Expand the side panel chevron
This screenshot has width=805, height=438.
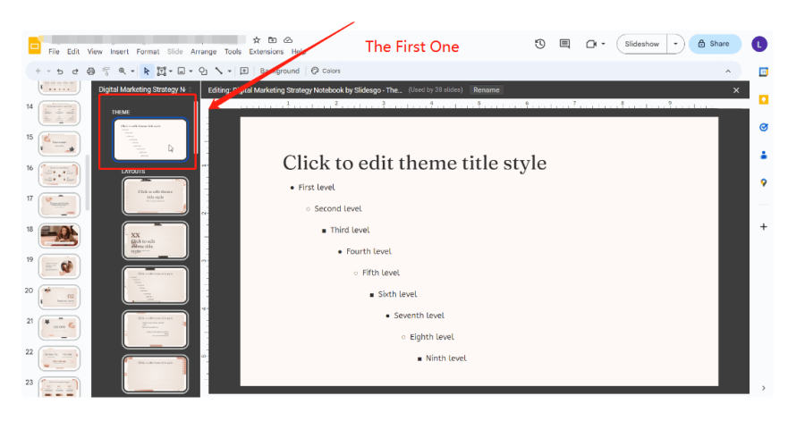[x=764, y=388]
